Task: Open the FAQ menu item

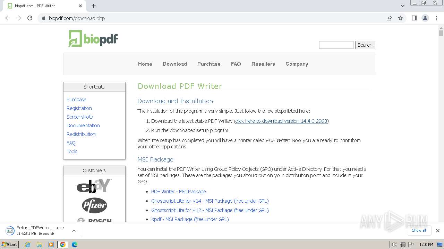Action: point(236,64)
